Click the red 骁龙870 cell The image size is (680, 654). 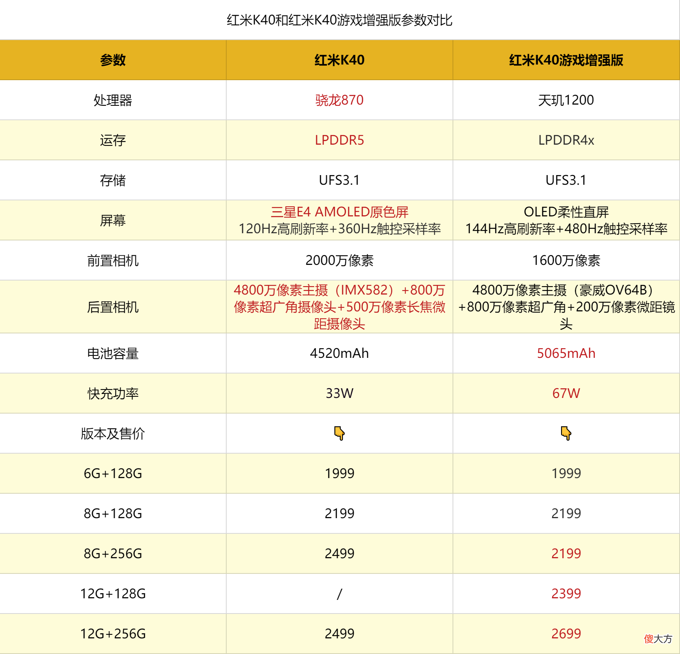339,100
